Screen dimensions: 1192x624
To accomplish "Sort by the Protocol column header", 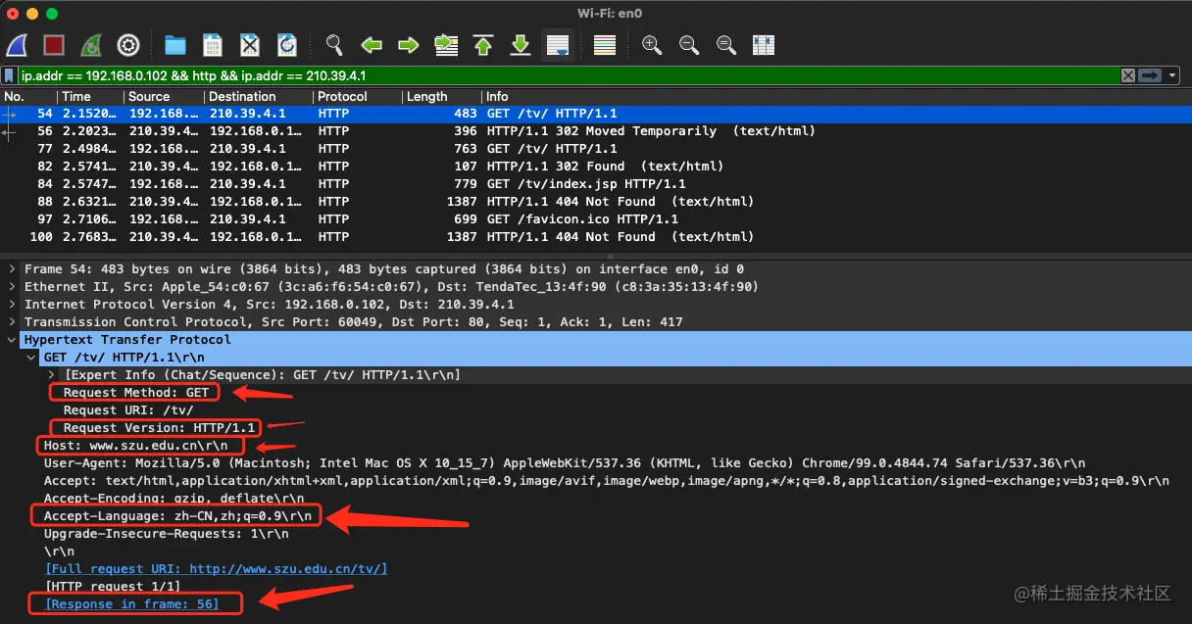I will click(x=358, y=96).
